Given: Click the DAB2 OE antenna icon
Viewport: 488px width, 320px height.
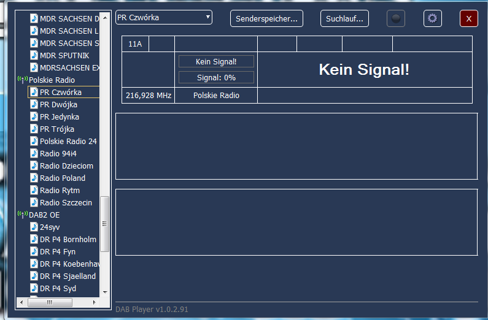Looking at the screenshot, I should (23, 215).
